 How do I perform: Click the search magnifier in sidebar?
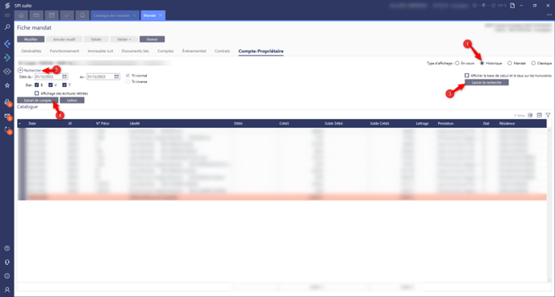point(7,27)
